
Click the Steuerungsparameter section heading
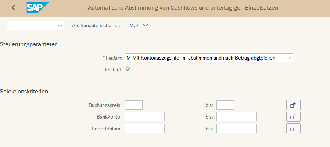coord(28,44)
